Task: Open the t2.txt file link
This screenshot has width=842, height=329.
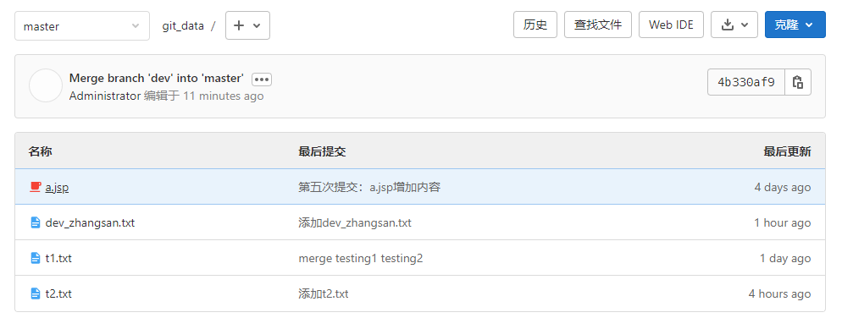Action: (x=58, y=293)
